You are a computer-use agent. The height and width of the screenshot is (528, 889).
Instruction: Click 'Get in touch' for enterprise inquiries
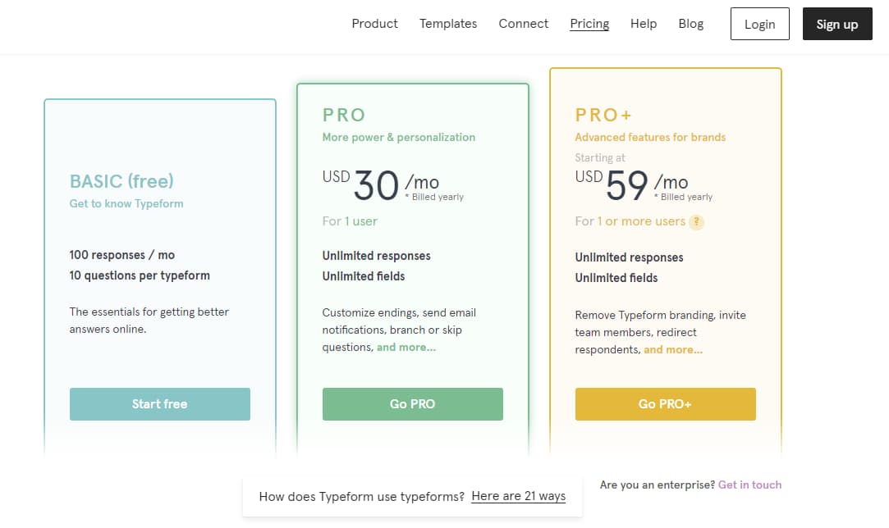tap(749, 485)
